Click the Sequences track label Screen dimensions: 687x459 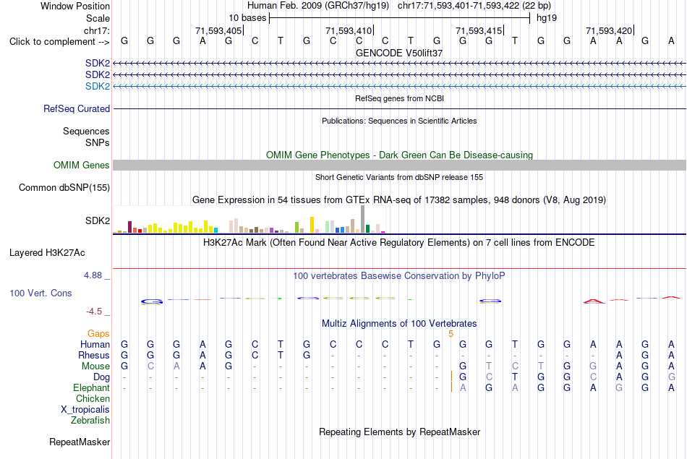(x=86, y=131)
